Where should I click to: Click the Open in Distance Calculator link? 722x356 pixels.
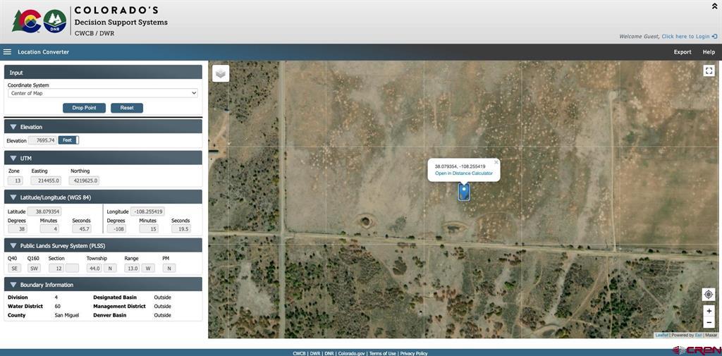tap(463, 173)
